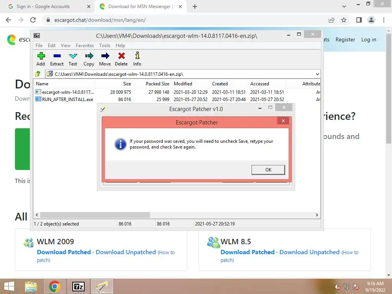Image resolution: width=392 pixels, height=294 pixels.
Task: Select the Copy tool in 7-Zip
Action: coord(89,59)
